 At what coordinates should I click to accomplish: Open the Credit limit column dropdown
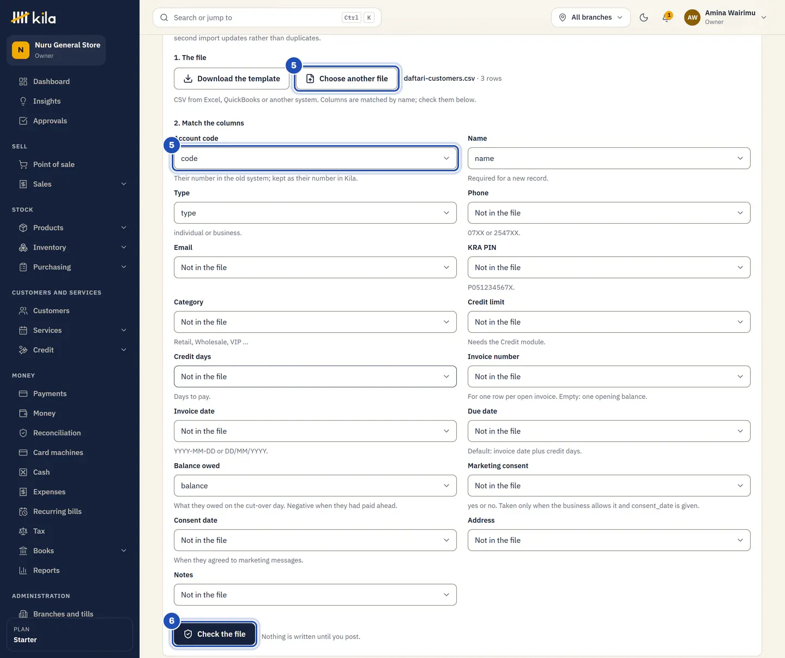pos(609,322)
